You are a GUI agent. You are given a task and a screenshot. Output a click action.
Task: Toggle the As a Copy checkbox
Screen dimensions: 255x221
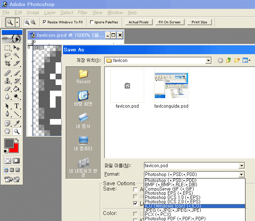pos(135,189)
